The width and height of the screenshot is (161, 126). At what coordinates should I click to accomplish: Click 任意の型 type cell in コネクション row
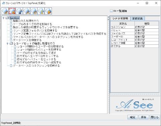147,27
